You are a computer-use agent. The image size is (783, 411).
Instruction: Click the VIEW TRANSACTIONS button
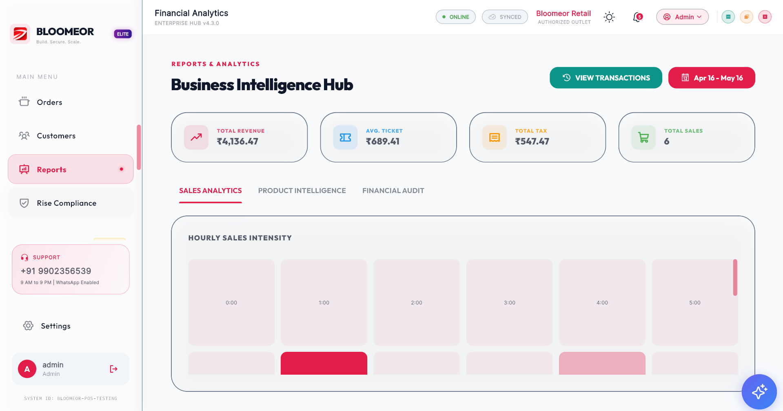[x=606, y=78]
